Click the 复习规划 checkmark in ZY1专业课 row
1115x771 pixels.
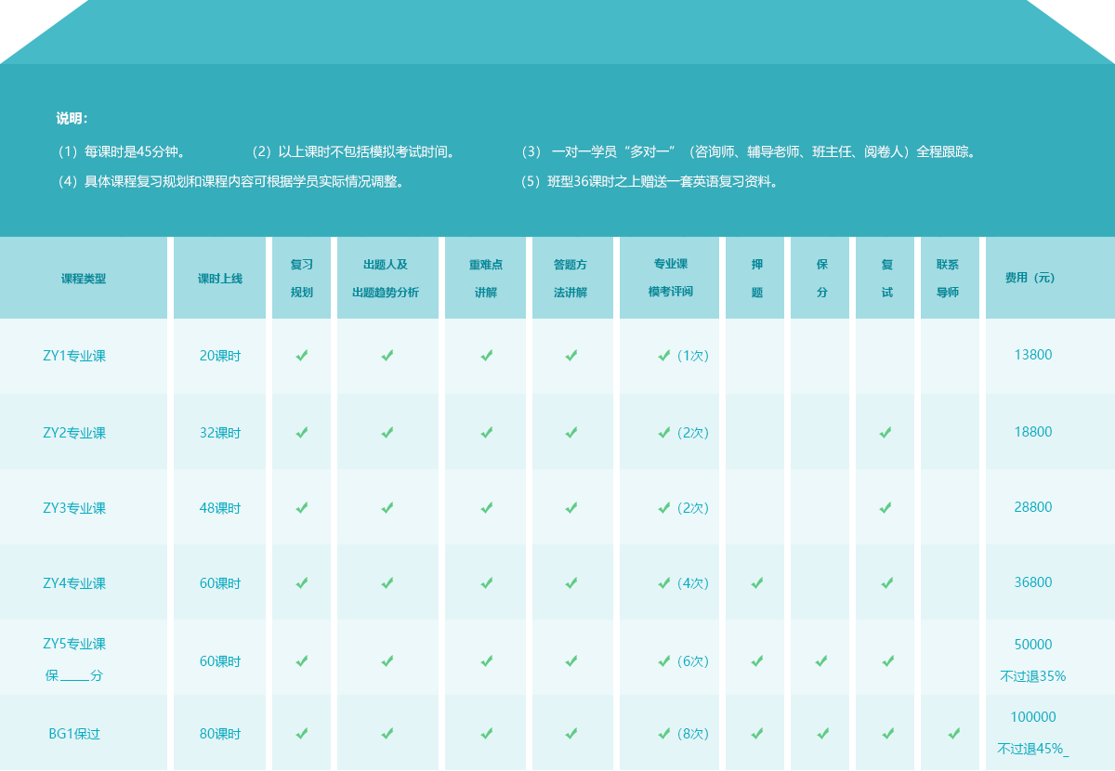tap(302, 355)
